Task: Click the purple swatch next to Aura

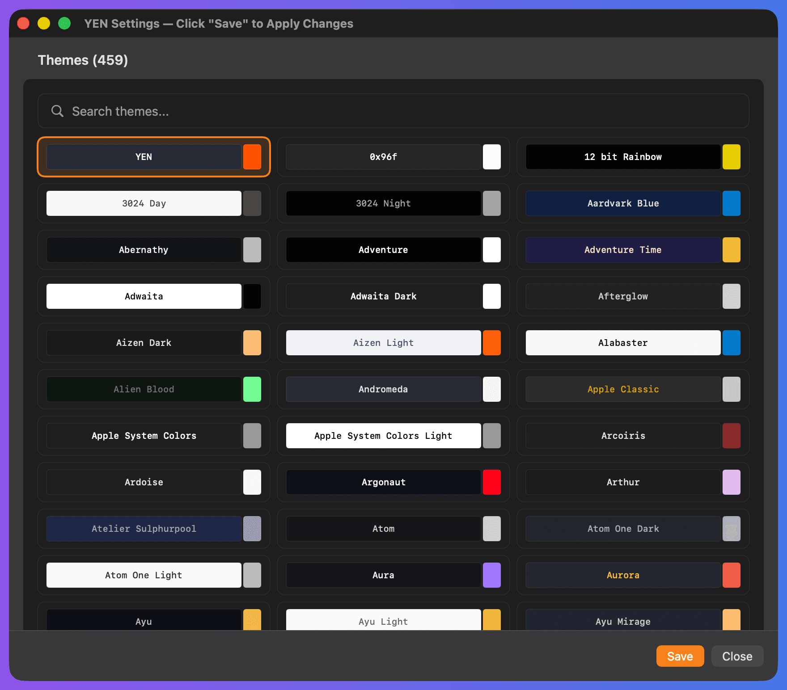Action: tap(492, 575)
